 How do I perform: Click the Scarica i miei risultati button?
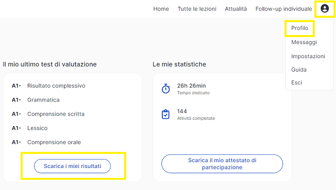pos(72,166)
